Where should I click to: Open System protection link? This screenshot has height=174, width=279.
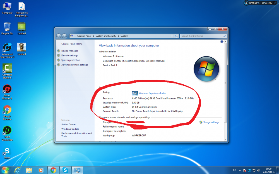(71, 60)
